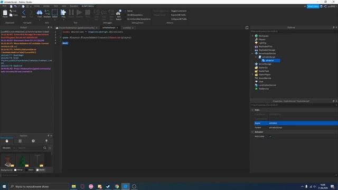Viewport: 338px width, 190px height.
Task: Open Find with the binoculars icon
Action: click(x=40, y=13)
